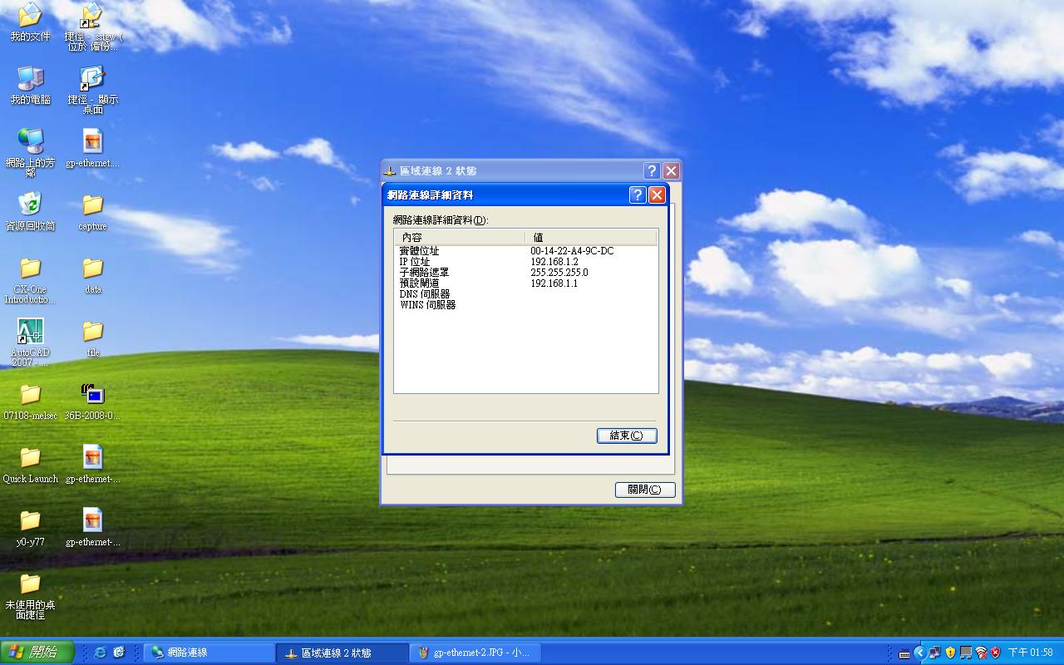Click the 關閉(C) button in status window
The width and height of the screenshot is (1064, 665).
(644, 490)
